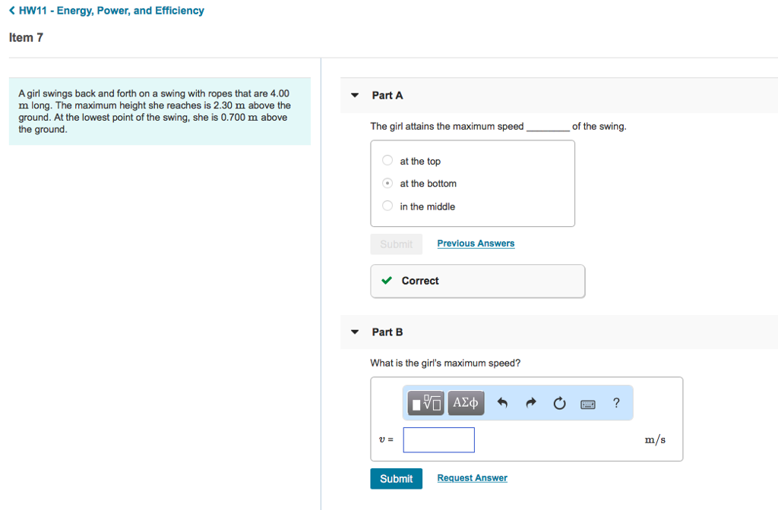Click the Submit button for Part B
Screen dimensions: 778x510
click(396, 478)
